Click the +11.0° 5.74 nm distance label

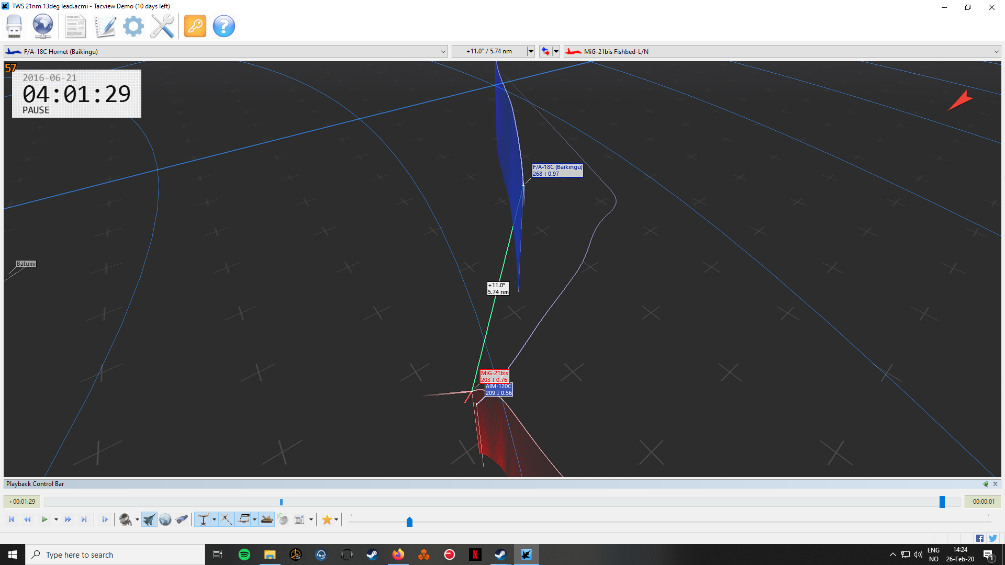point(498,289)
